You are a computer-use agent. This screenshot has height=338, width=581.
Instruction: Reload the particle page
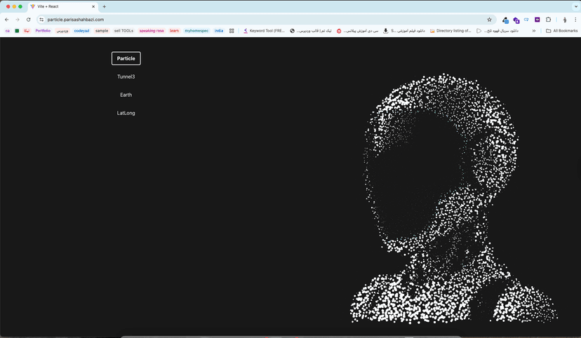[29, 20]
